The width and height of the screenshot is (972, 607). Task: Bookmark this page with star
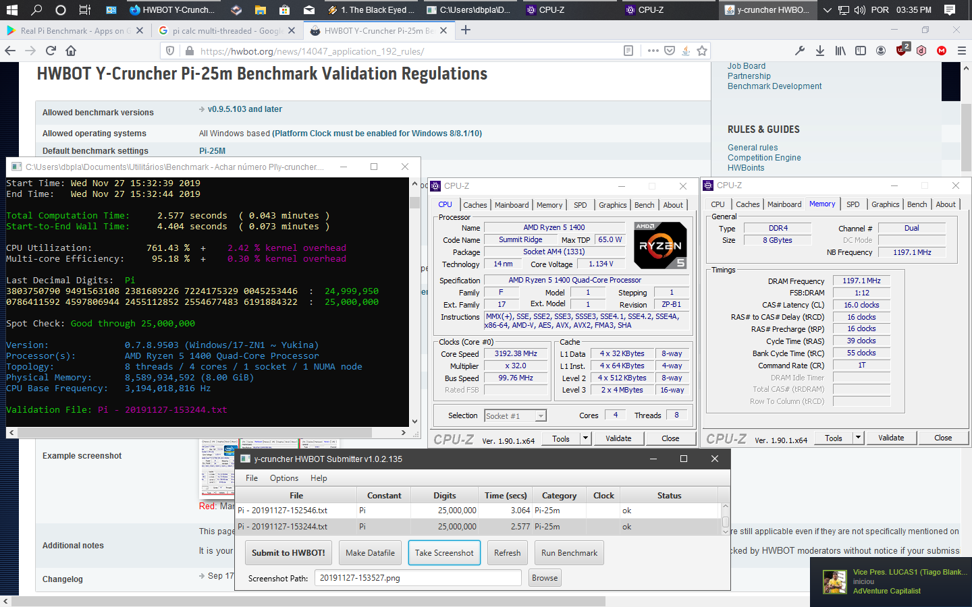point(702,51)
